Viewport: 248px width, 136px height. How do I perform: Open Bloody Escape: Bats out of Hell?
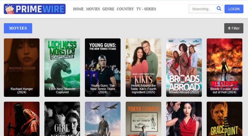pos(224,67)
